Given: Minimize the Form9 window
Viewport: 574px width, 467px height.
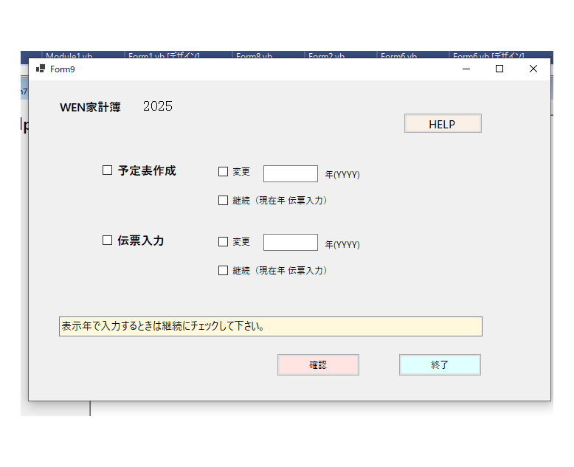Looking at the screenshot, I should [466, 69].
